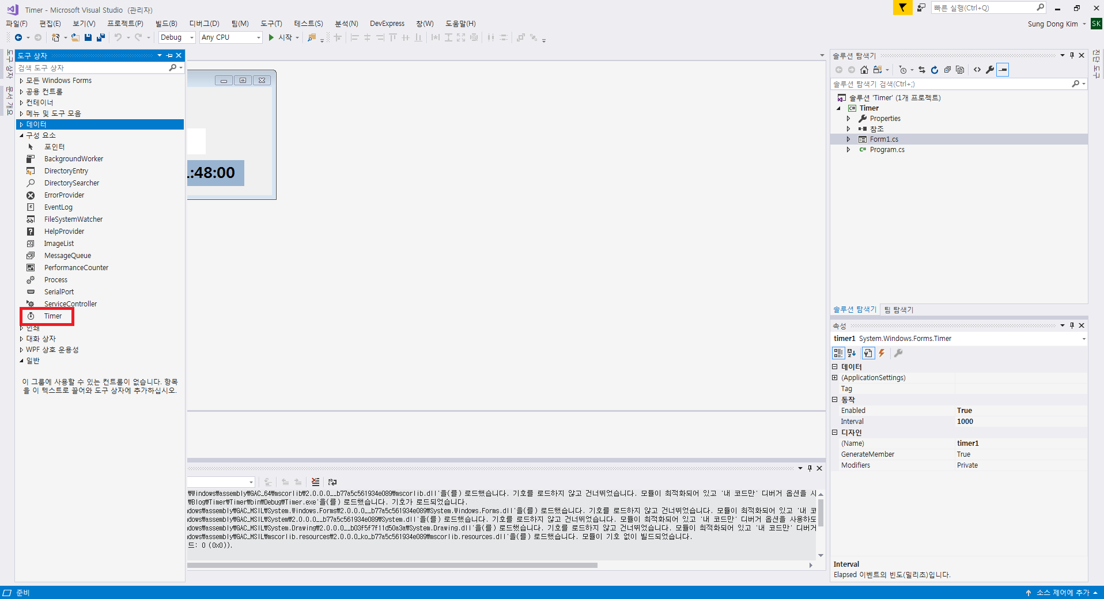Click the Save All double-disk icon
Viewport: 1104px width, 599px height.
[x=101, y=37]
